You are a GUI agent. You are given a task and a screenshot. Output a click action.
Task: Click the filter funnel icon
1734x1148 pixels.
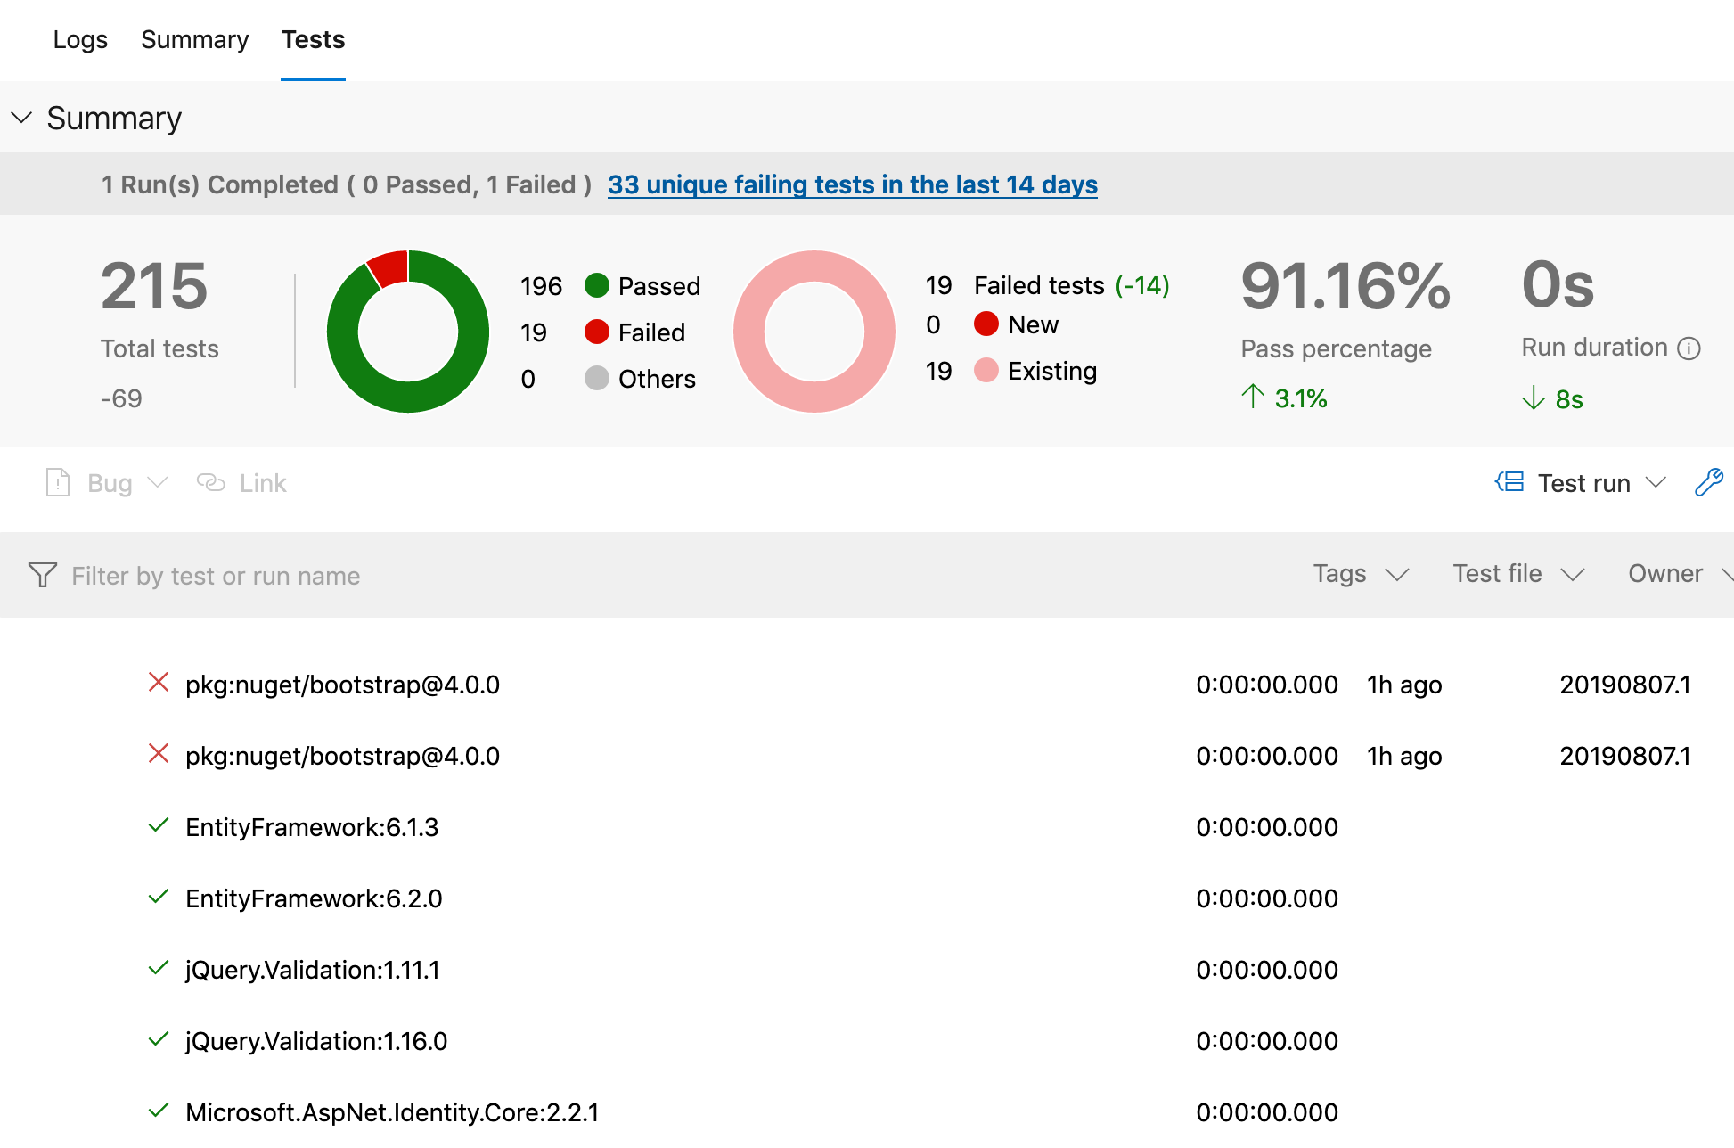pyautogui.click(x=42, y=575)
